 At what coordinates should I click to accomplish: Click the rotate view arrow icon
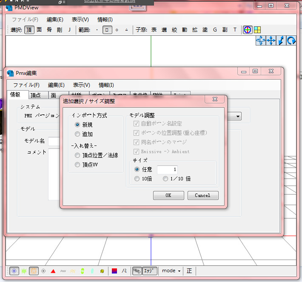[x=291, y=41]
